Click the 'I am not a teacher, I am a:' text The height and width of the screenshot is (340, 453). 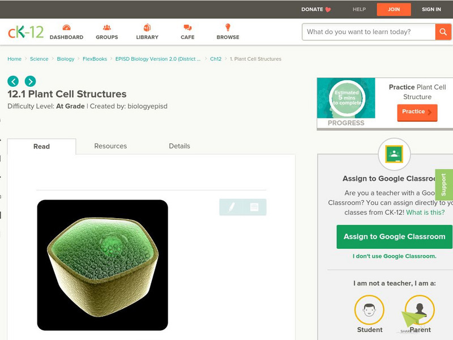click(394, 283)
